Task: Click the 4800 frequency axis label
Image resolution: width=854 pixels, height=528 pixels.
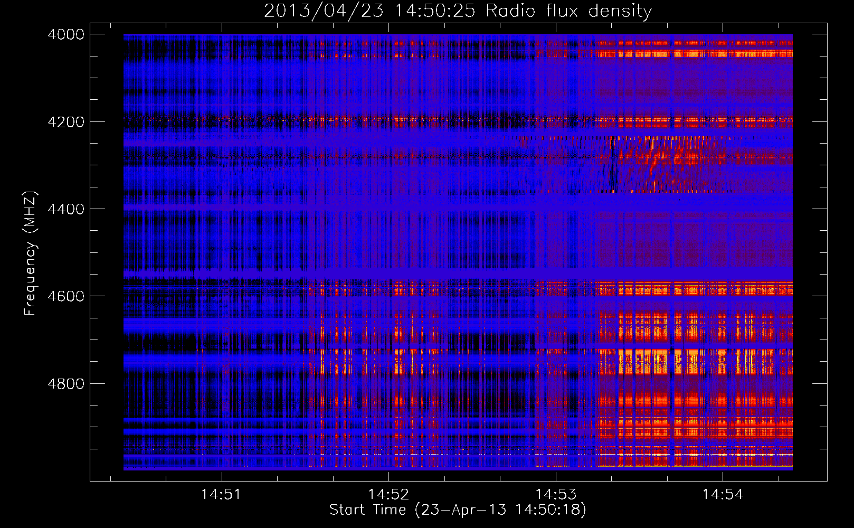Action: [x=66, y=384]
